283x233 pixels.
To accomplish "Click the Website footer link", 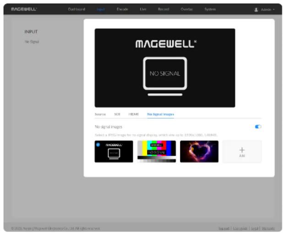I will click(268, 228).
